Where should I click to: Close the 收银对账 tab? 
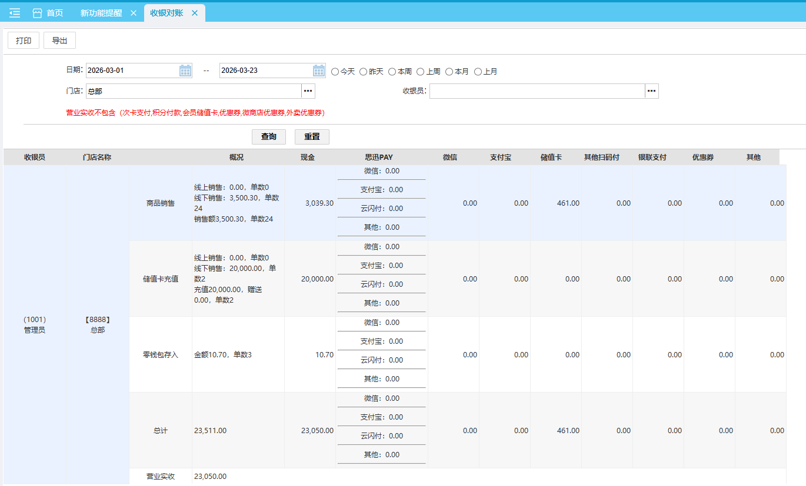point(195,13)
